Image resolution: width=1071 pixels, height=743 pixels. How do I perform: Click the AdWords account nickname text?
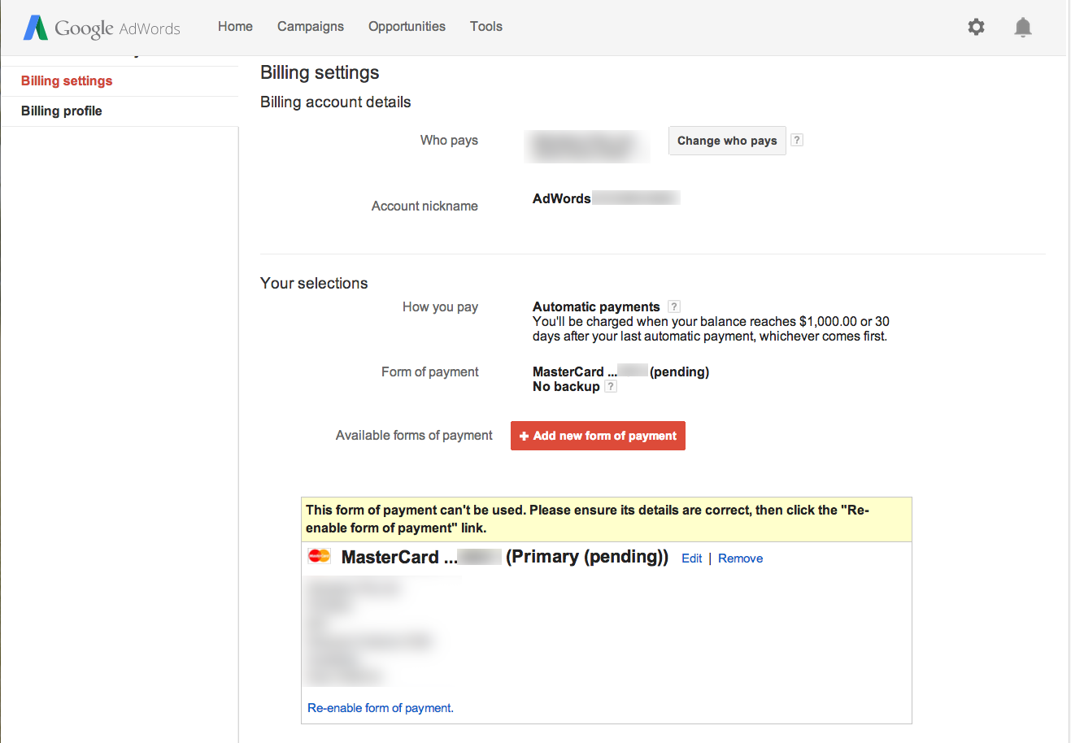click(x=562, y=198)
